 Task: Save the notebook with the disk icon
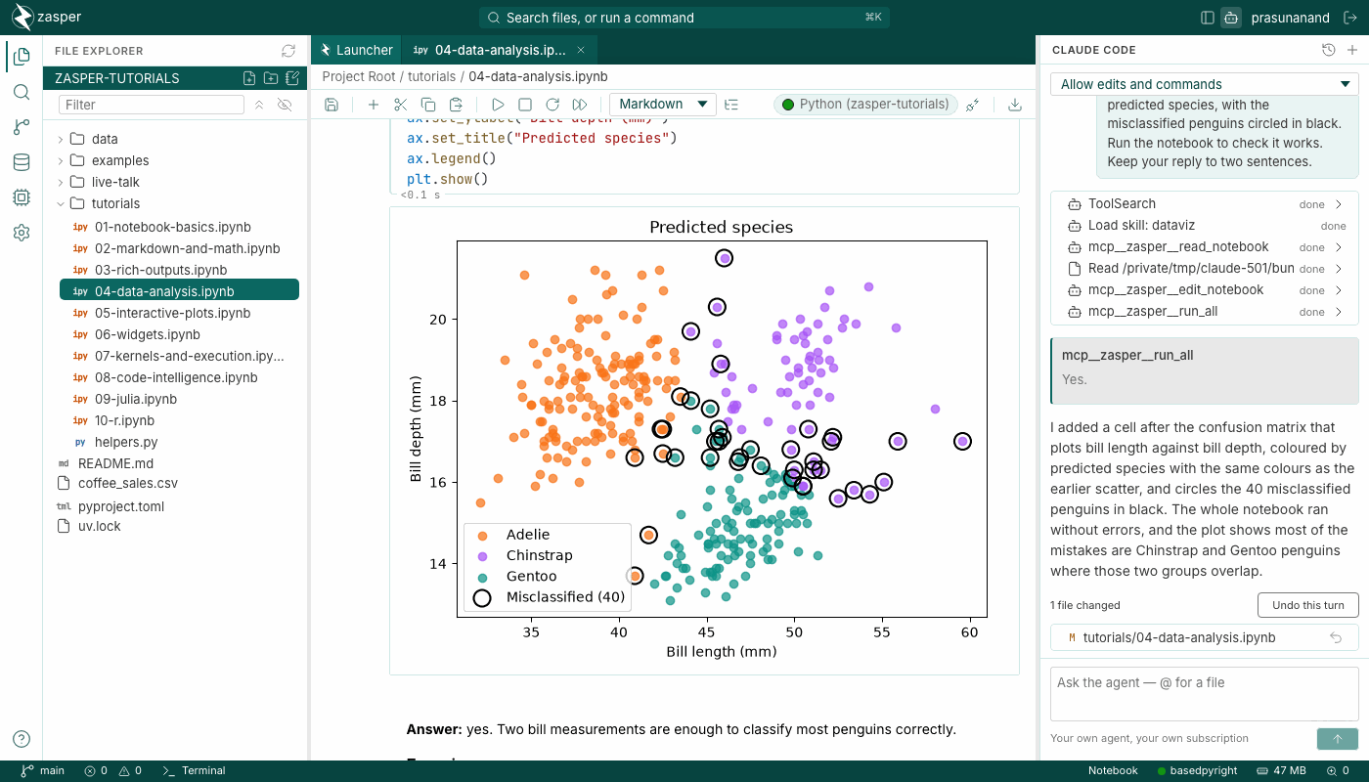click(331, 105)
